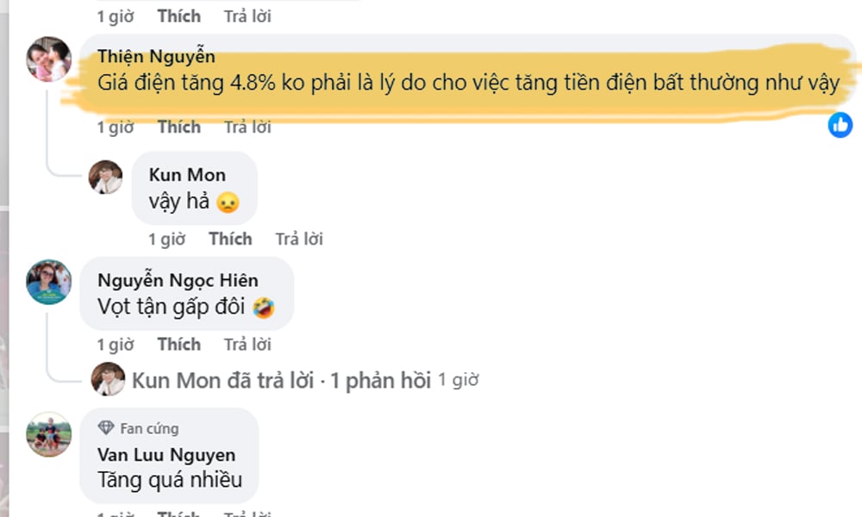Reply to Thiện Nguyễn's comment via Trả lời

pos(247,127)
